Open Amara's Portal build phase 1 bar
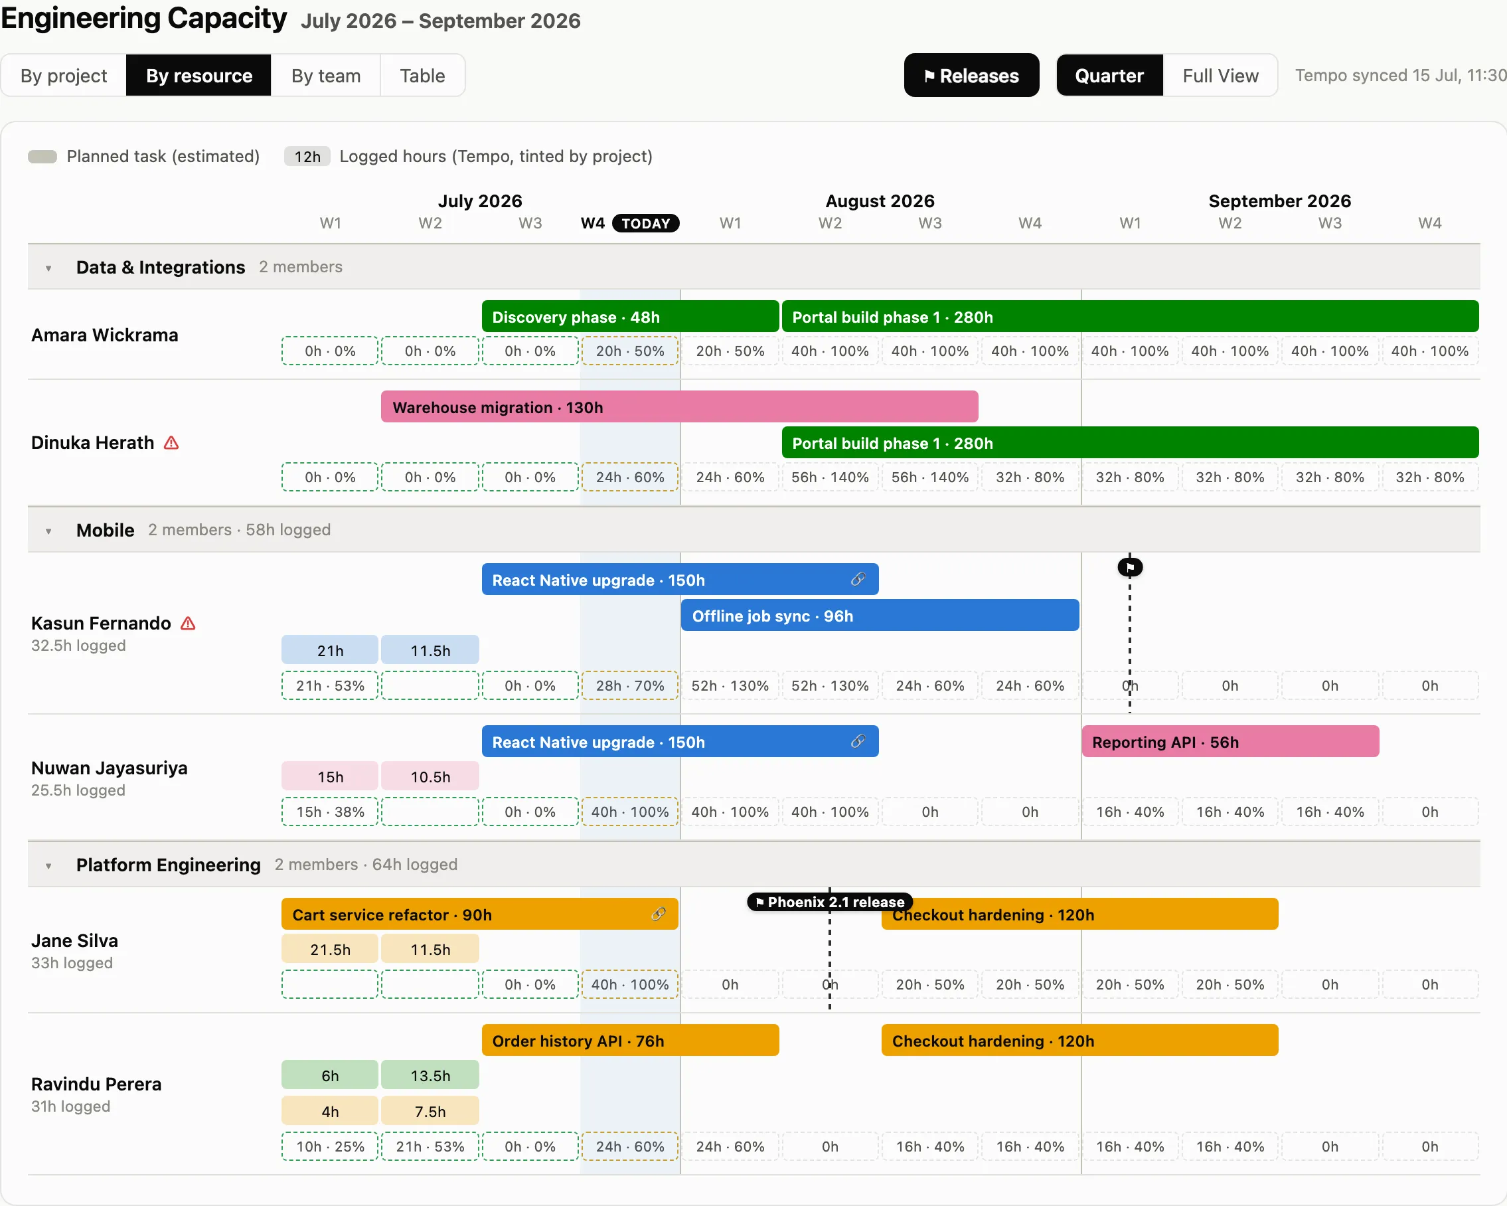Viewport: 1507px width, 1206px height. pos(1129,317)
